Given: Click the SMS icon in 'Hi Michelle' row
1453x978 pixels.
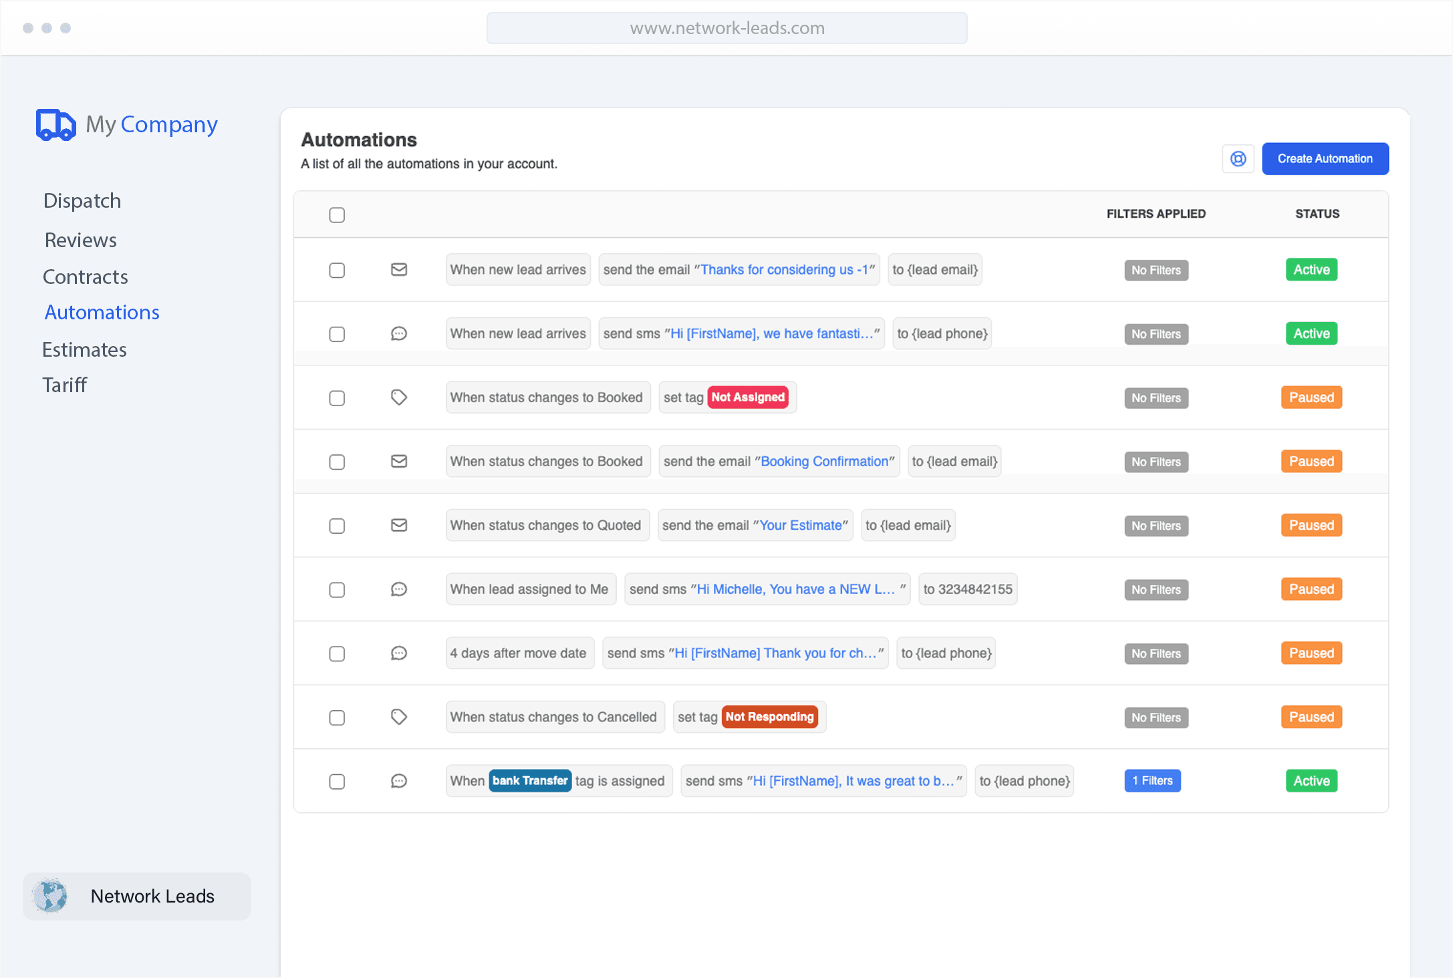Looking at the screenshot, I should (399, 589).
